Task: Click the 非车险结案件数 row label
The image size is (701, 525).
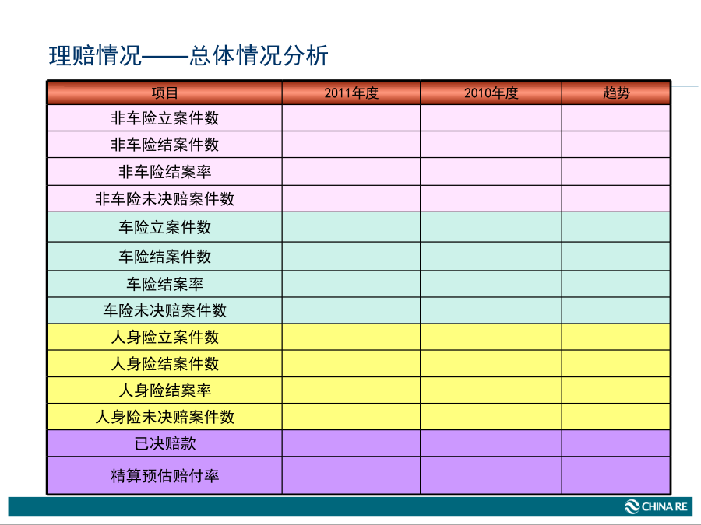Action: pos(164,145)
